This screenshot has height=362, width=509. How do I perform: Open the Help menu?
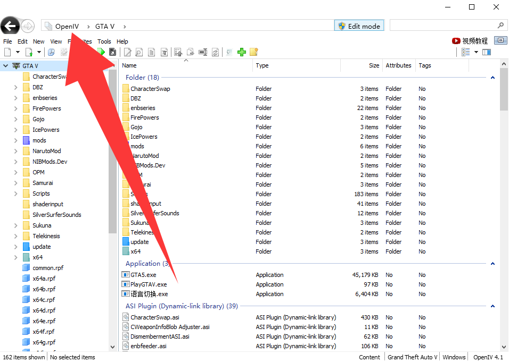(122, 41)
